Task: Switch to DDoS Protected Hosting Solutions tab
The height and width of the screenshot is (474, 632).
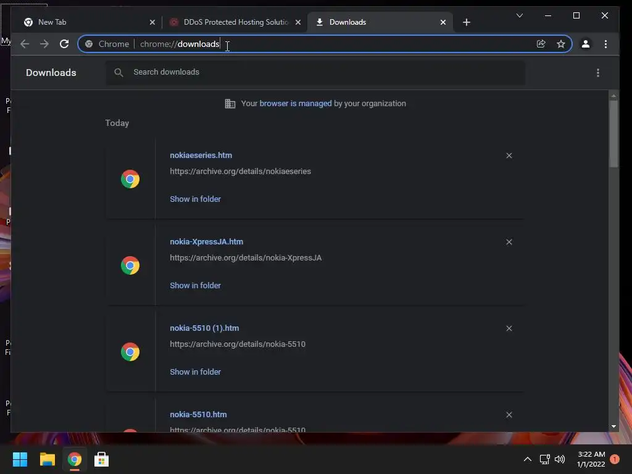Action: [x=235, y=22]
